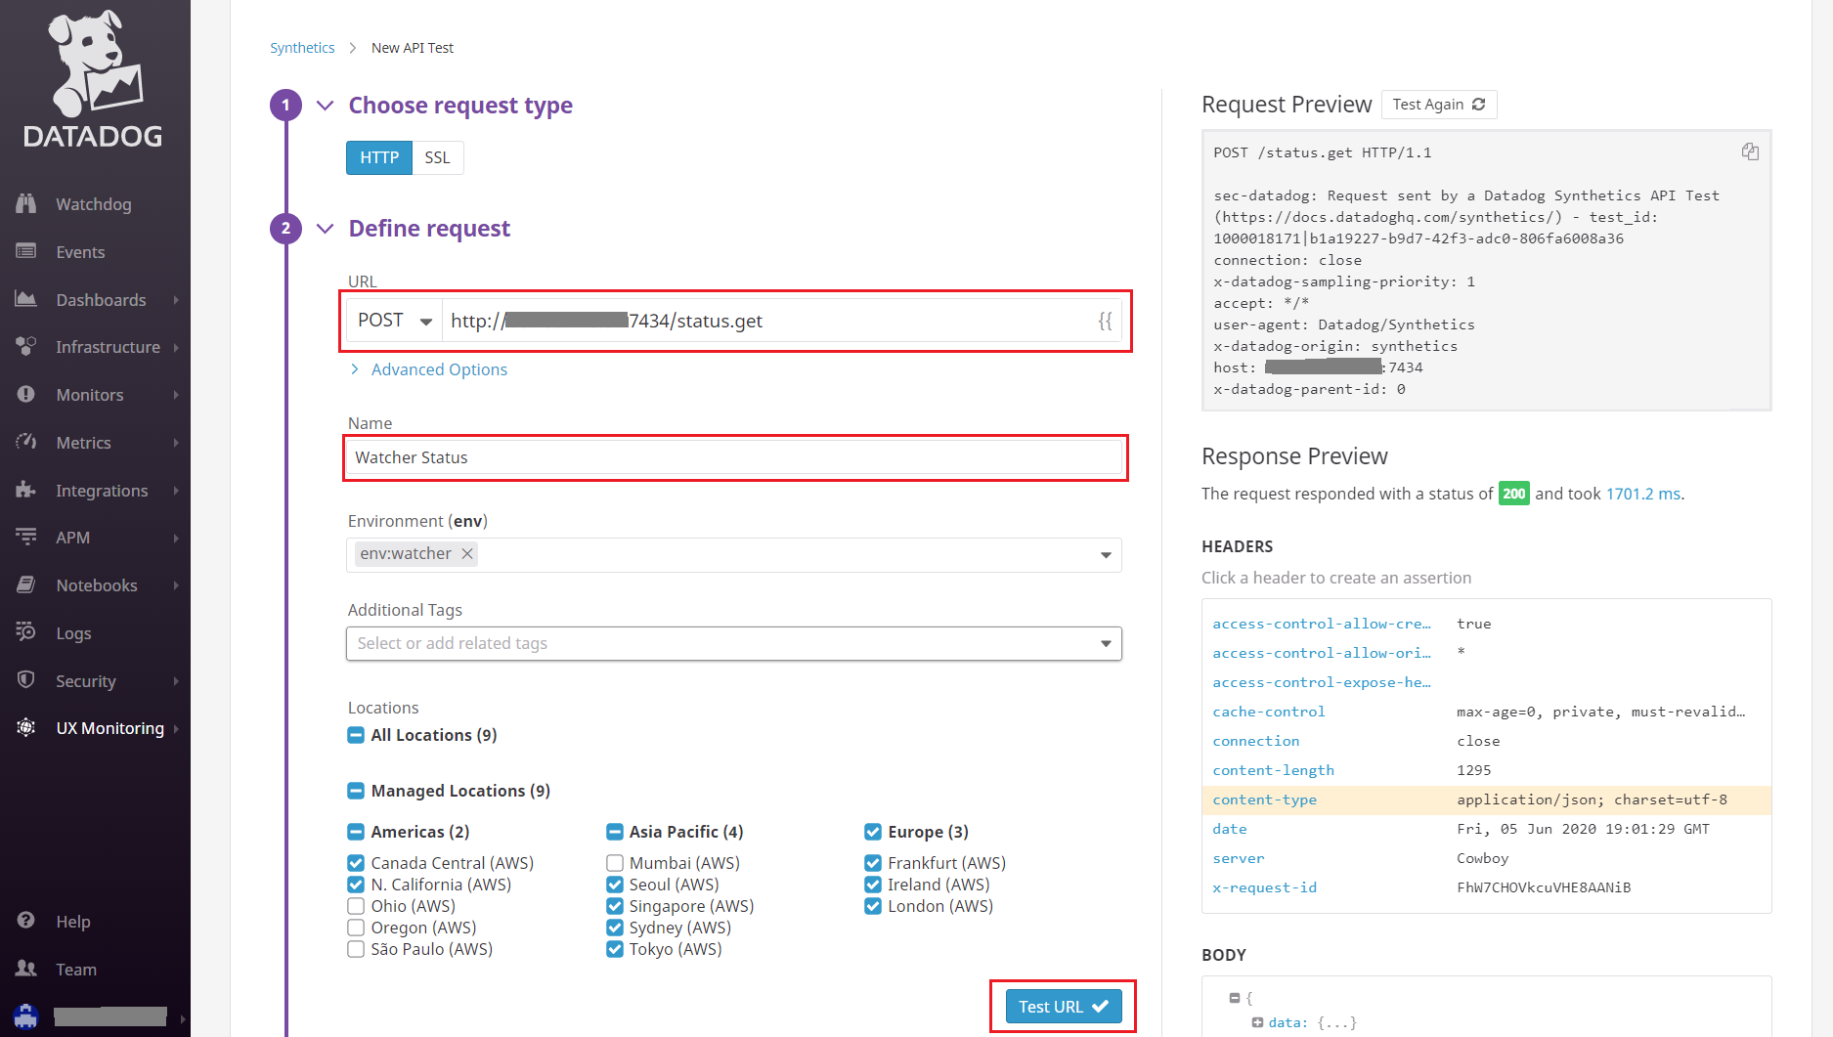Click the user account avatar icon

[26, 1016]
